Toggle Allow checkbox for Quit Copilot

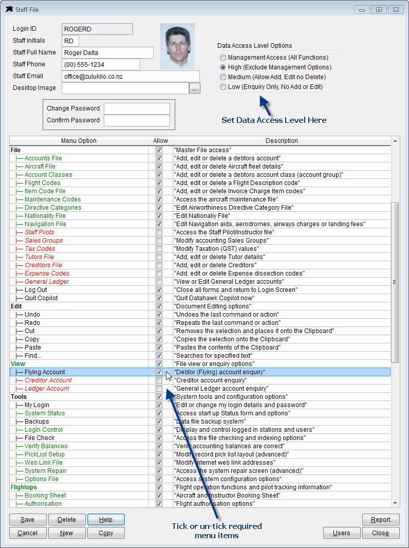click(159, 298)
